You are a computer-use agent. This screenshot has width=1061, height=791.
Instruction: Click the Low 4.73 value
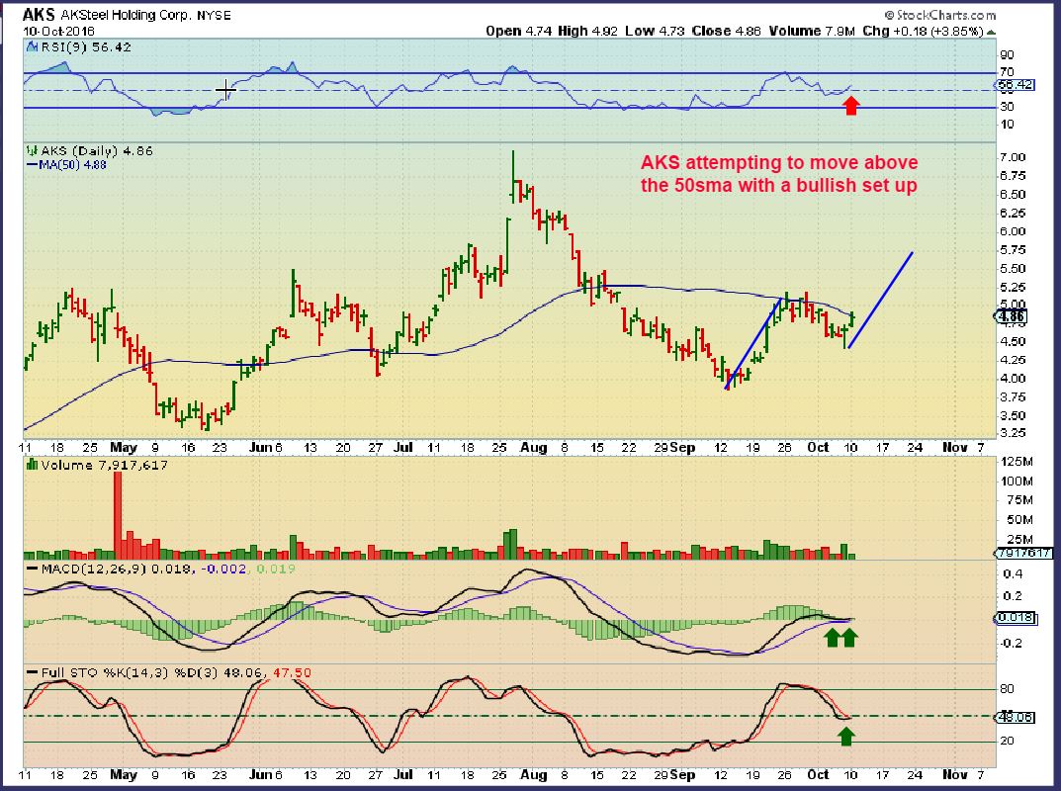(655, 31)
